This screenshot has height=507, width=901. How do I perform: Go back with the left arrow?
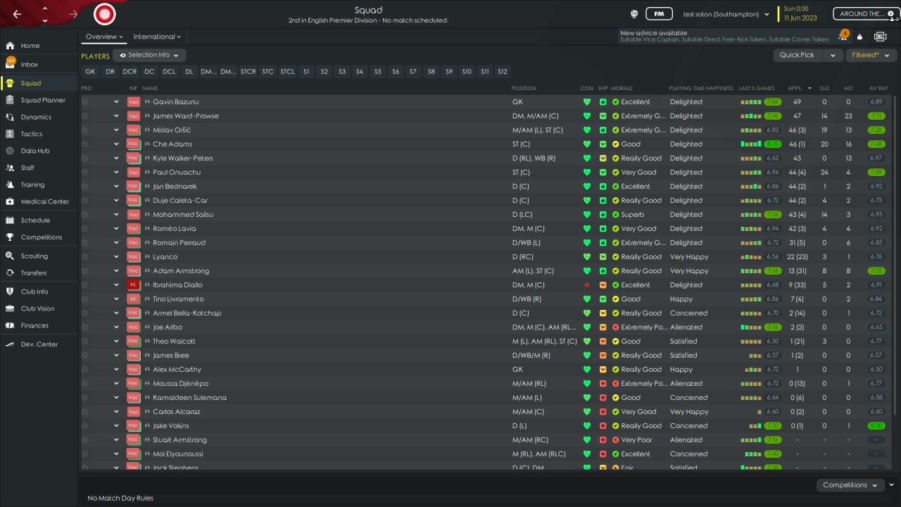[x=17, y=14]
